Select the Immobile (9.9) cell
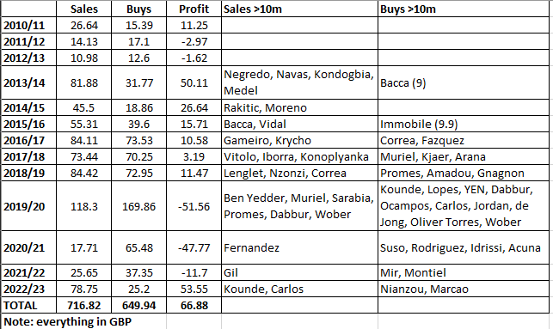The height and width of the screenshot is (329, 553). click(x=464, y=124)
